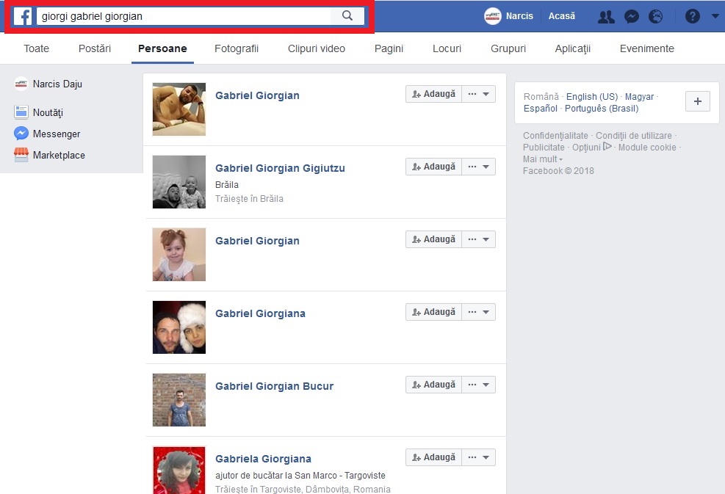Viewport: 725px width, 494px height.
Task: Click the search magnifier button
Action: 347,16
